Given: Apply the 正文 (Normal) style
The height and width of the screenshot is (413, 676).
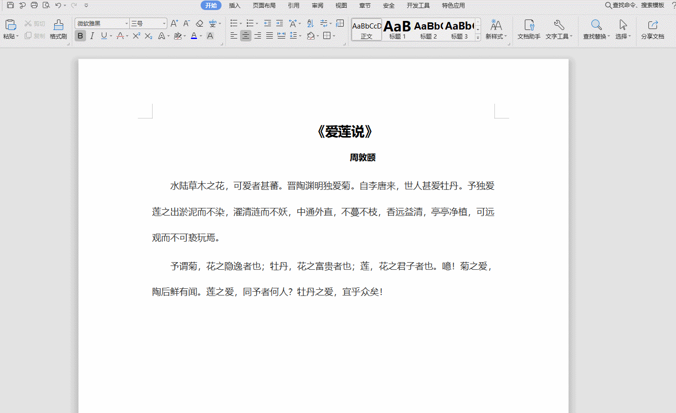Looking at the screenshot, I should pos(367,29).
